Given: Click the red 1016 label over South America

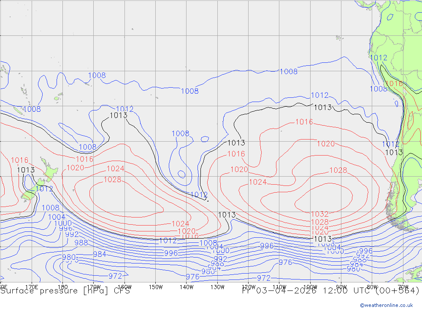Looking at the screenshot, I should tap(394, 83).
